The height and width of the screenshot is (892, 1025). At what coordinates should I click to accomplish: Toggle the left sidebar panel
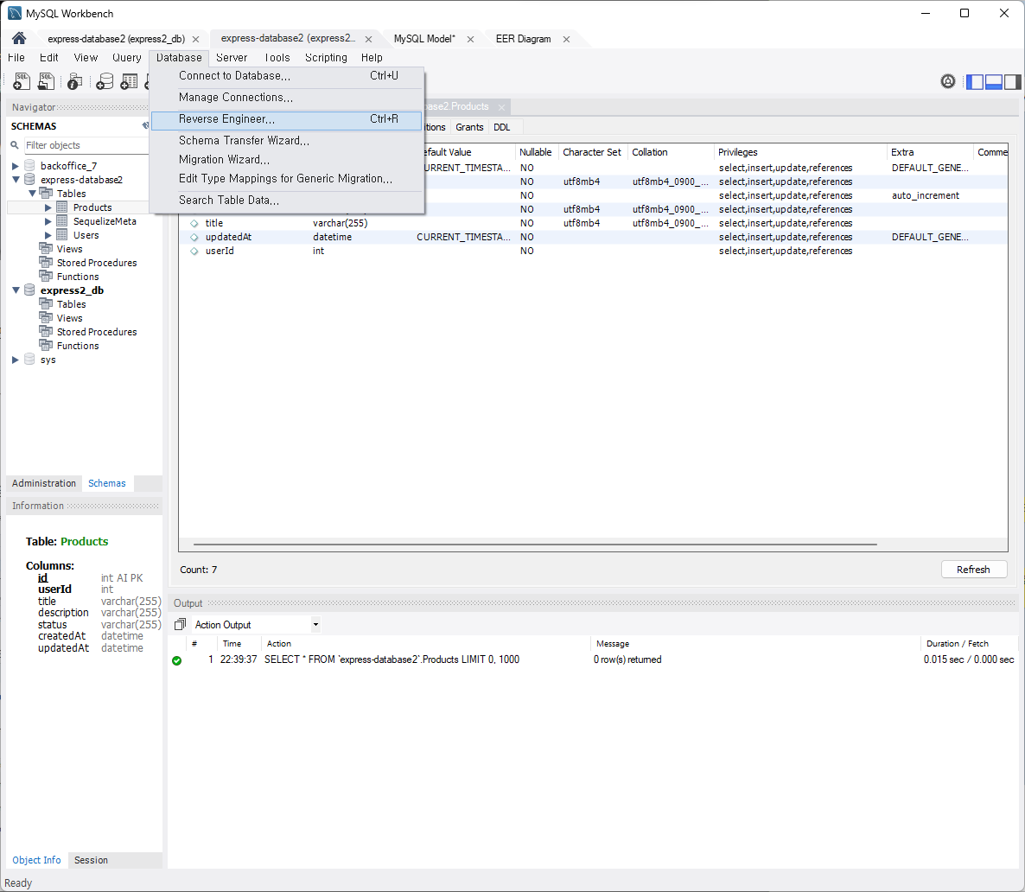pos(975,82)
